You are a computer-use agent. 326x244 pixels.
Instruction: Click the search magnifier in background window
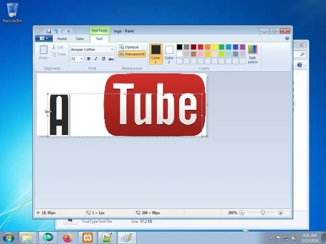[302, 54]
